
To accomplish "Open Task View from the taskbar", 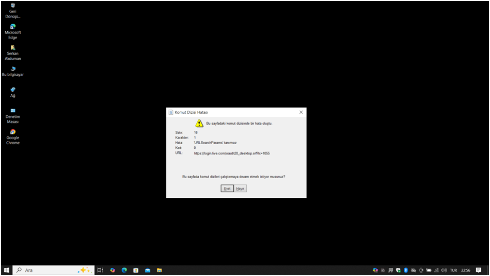I will [100, 270].
